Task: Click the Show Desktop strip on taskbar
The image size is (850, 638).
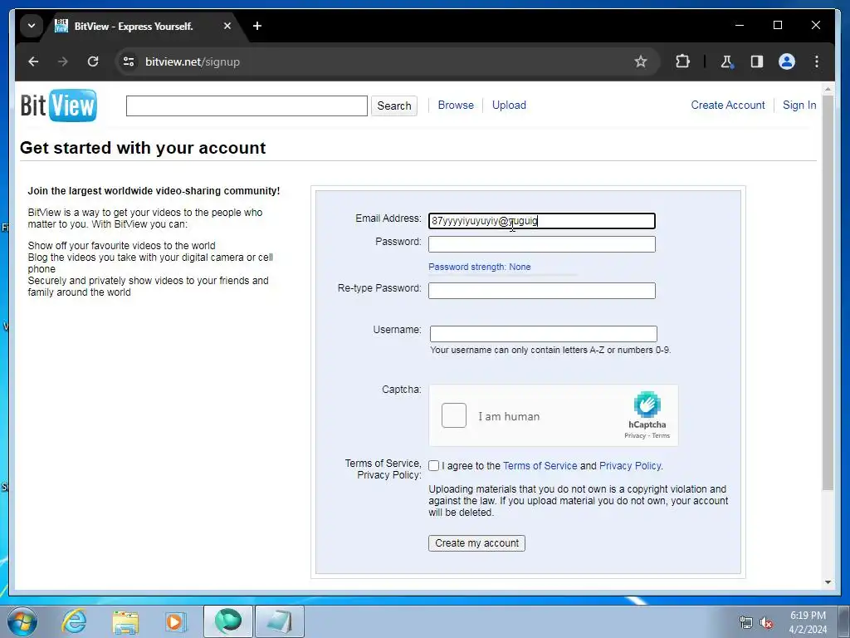Action: coord(843,621)
